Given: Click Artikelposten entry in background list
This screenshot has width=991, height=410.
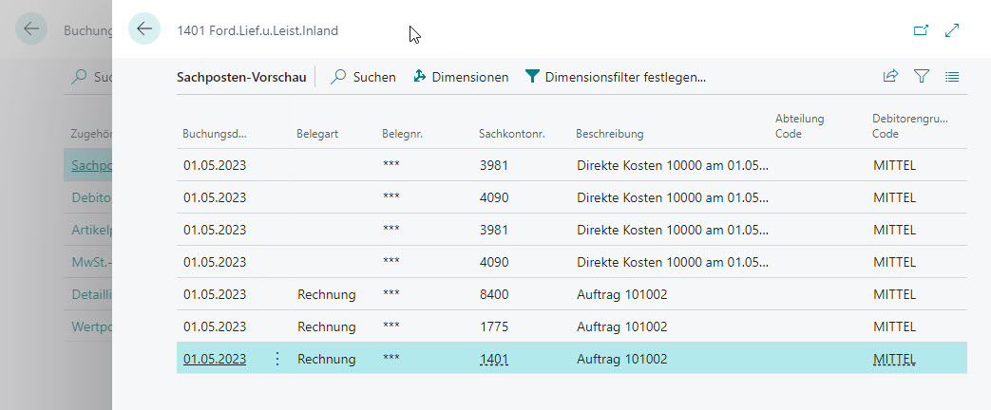Looking at the screenshot, I should [91, 230].
